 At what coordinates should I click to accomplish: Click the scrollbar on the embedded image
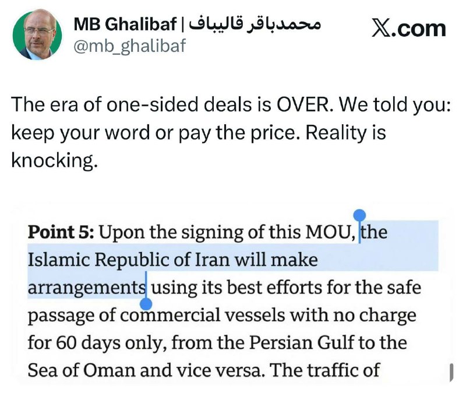451,372
